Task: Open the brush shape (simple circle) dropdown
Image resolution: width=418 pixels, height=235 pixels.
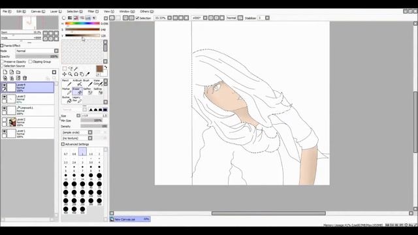Action: (x=90, y=133)
